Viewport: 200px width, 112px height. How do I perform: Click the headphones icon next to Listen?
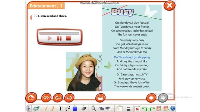[x=35, y=16]
